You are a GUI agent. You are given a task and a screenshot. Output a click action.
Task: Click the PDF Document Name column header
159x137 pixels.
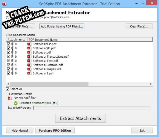click(x=43, y=40)
